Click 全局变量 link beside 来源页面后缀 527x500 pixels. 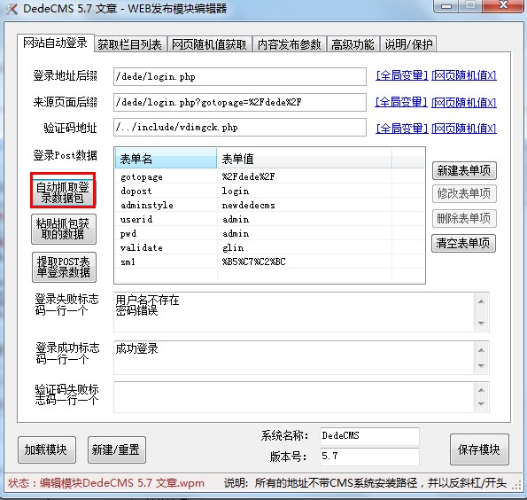point(401,102)
